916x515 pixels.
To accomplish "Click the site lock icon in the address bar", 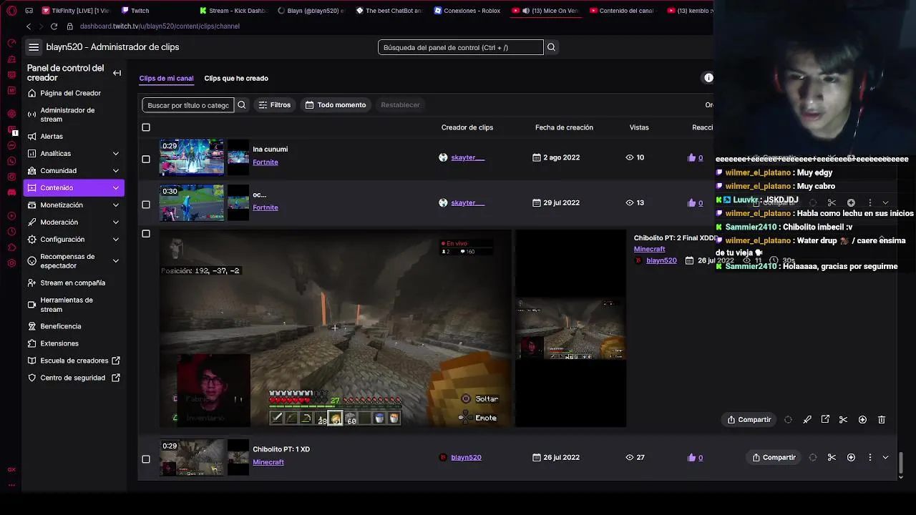I will 69,26.
